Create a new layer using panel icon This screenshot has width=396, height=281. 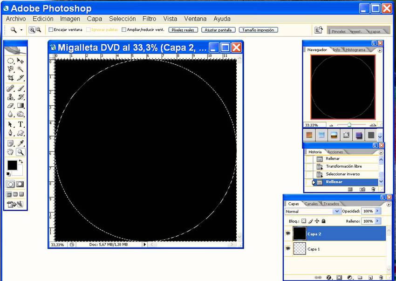[x=370, y=277]
